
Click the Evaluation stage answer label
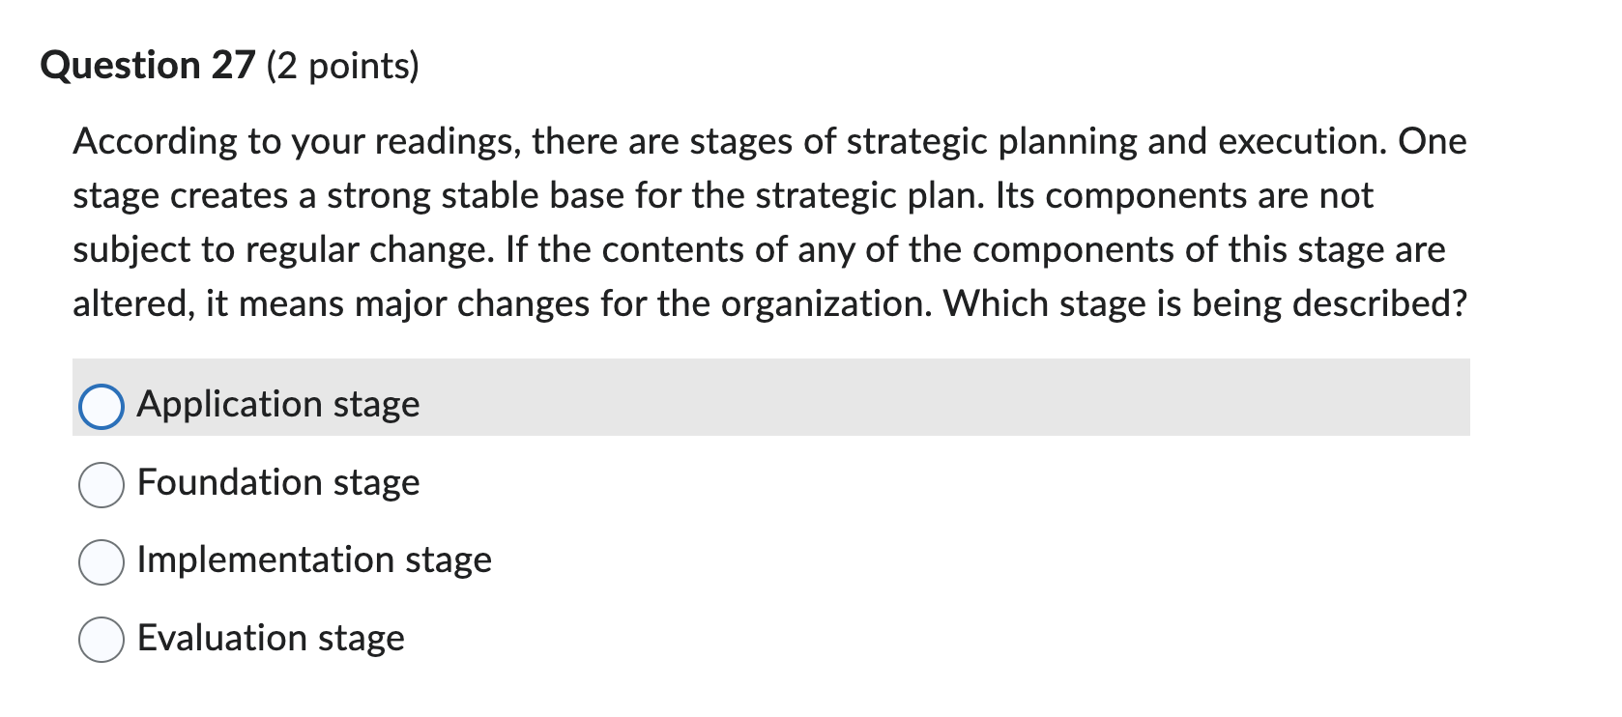click(x=271, y=638)
